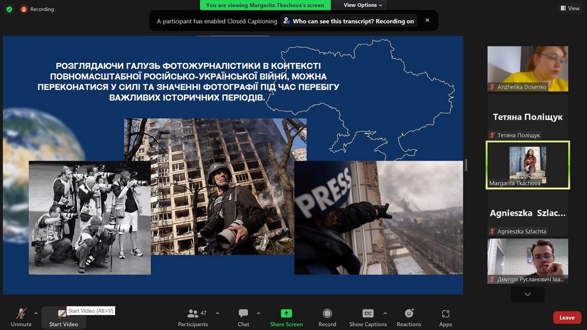Select Anzhelika Dosenko's video thumbnail

tap(527, 68)
